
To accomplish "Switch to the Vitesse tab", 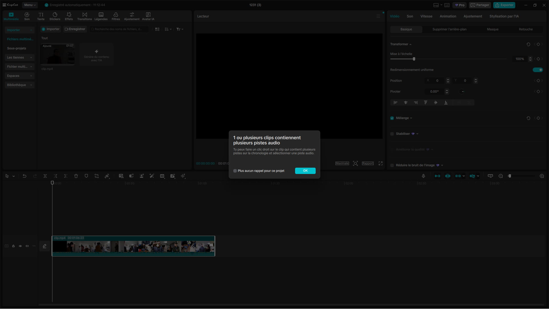I will point(426,16).
